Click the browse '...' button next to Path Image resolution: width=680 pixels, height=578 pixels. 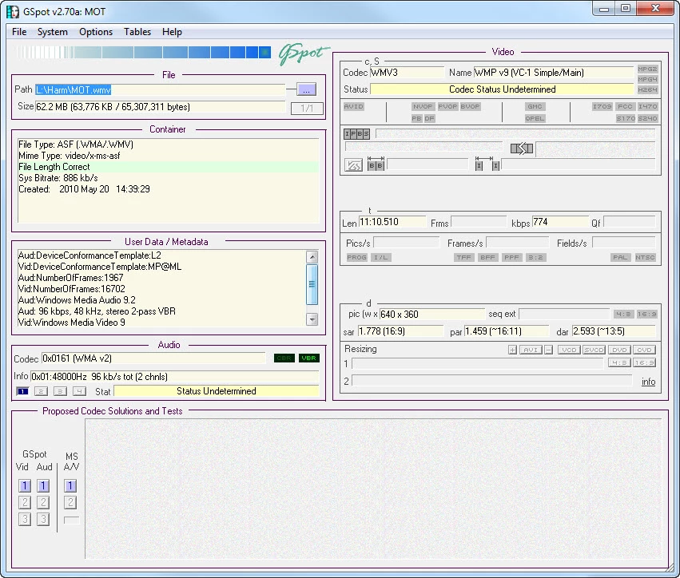click(306, 89)
